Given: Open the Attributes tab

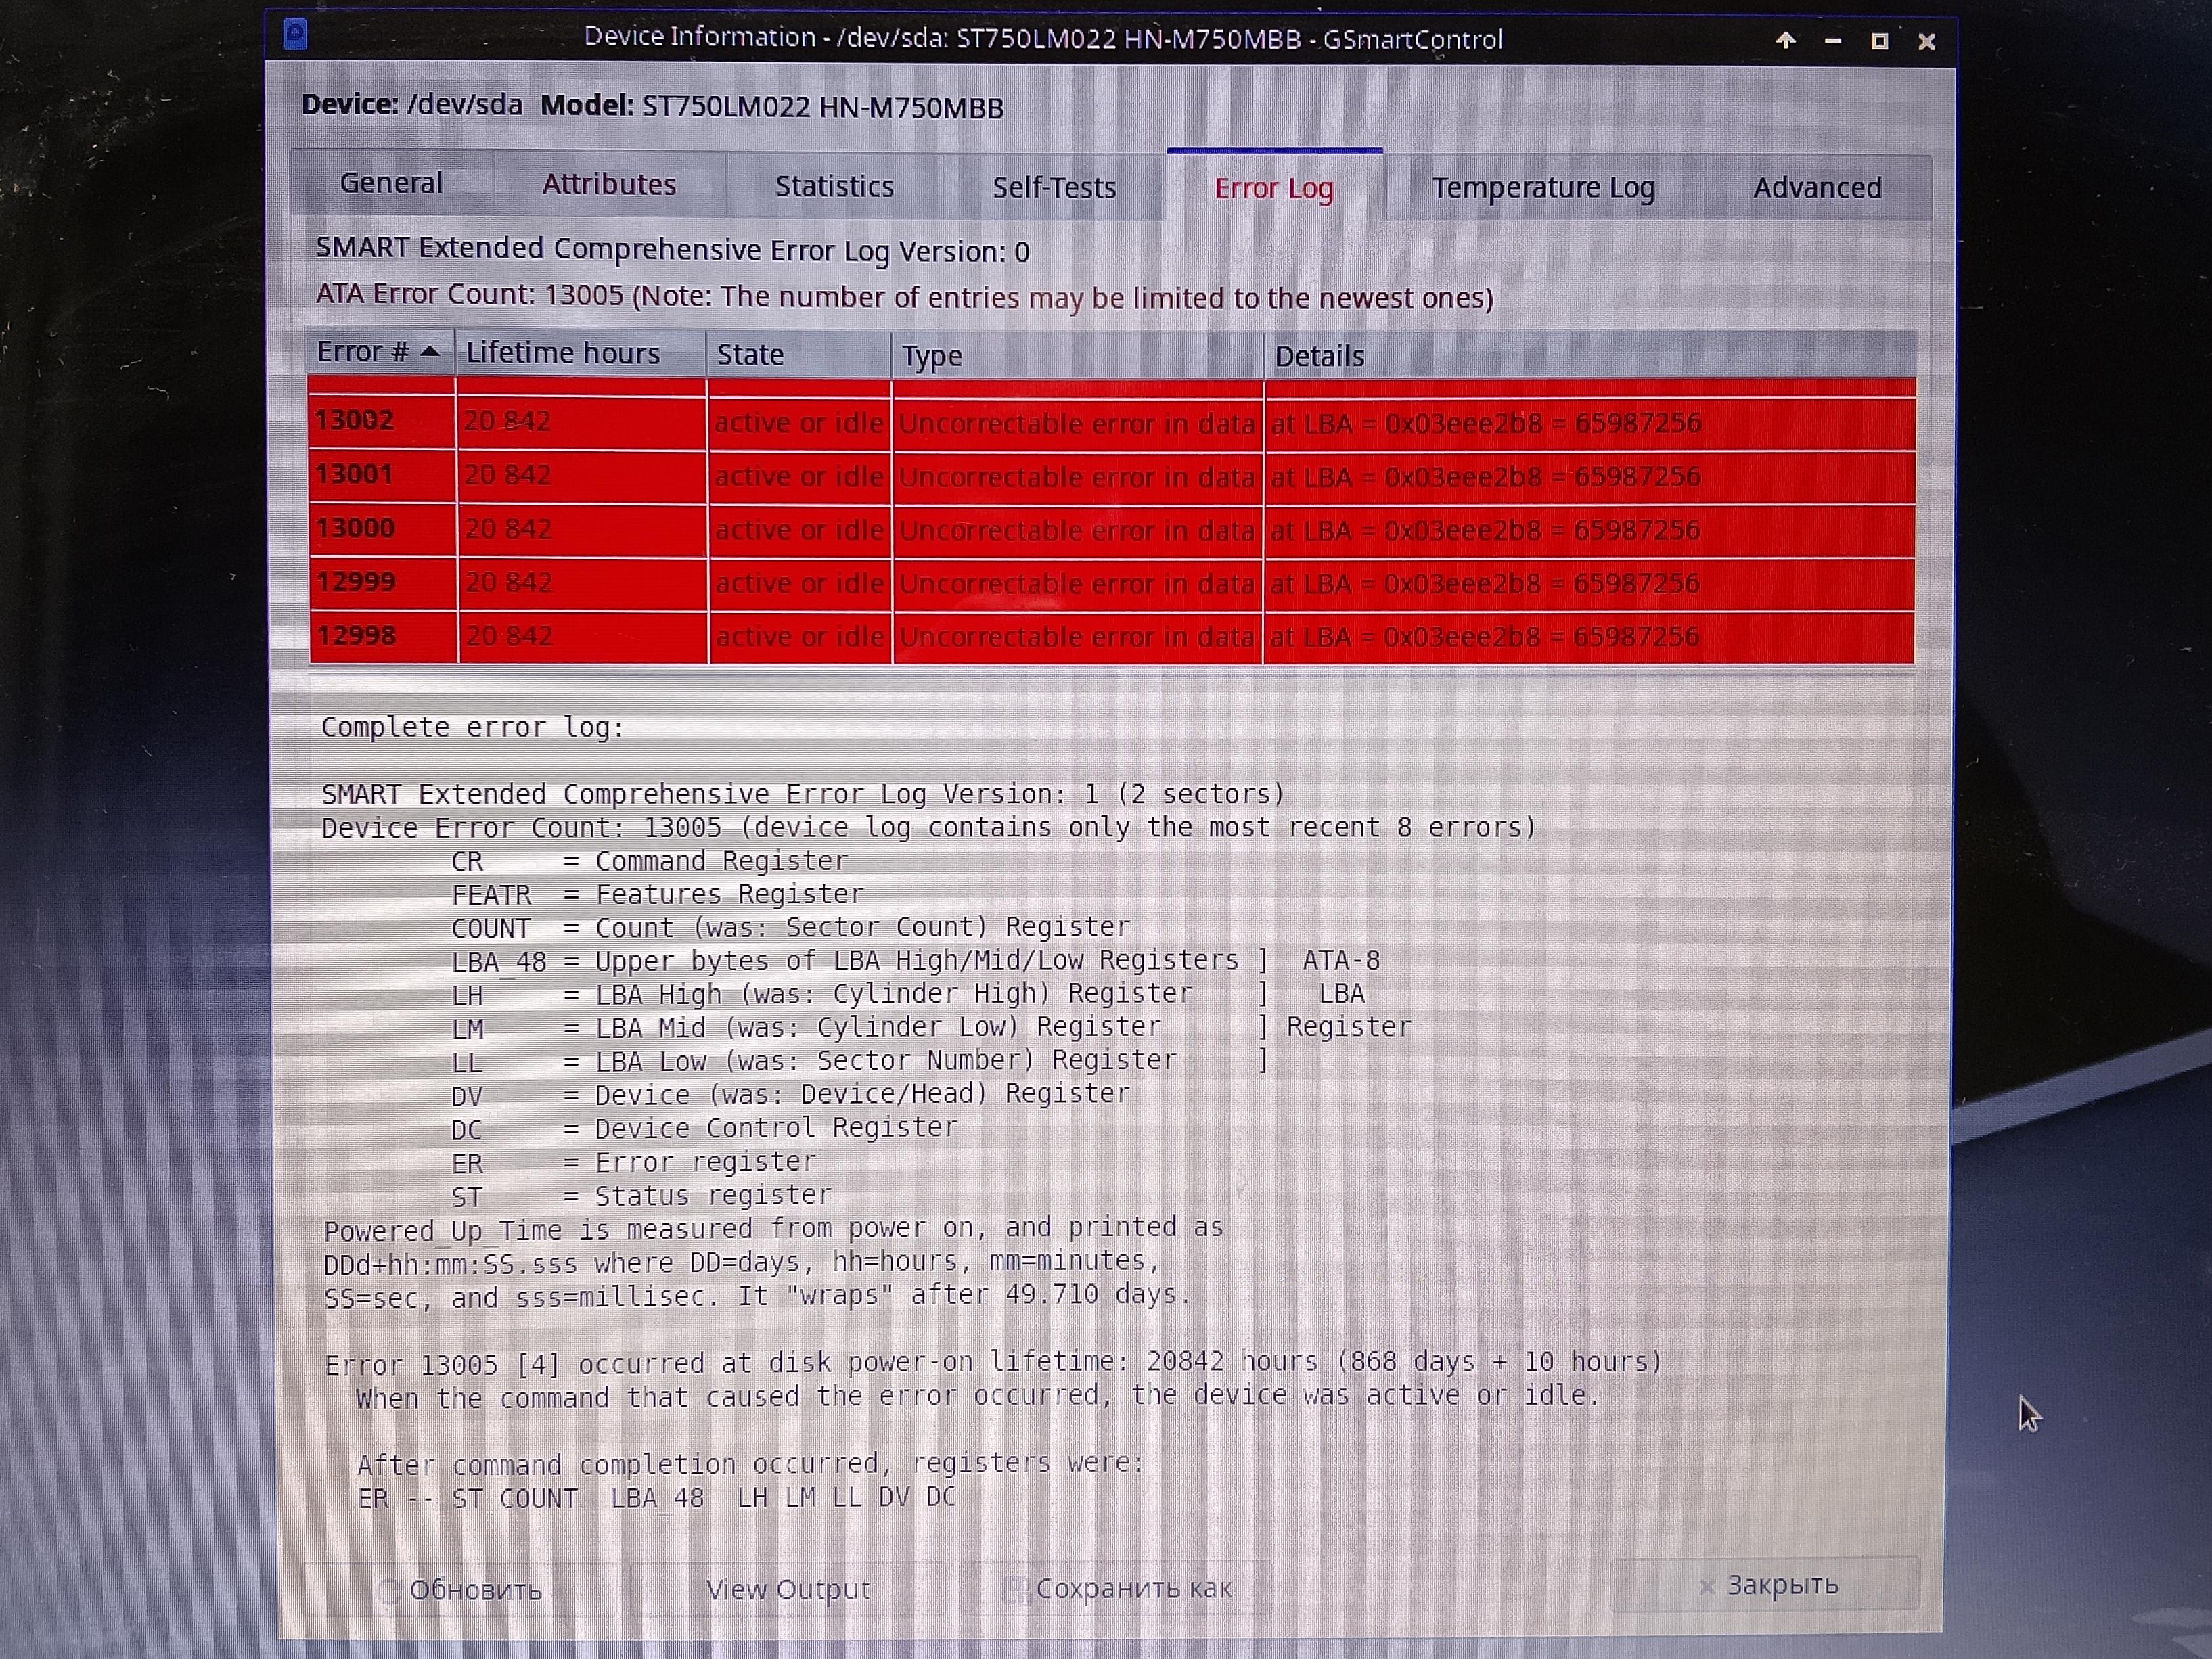Looking at the screenshot, I should (x=609, y=185).
